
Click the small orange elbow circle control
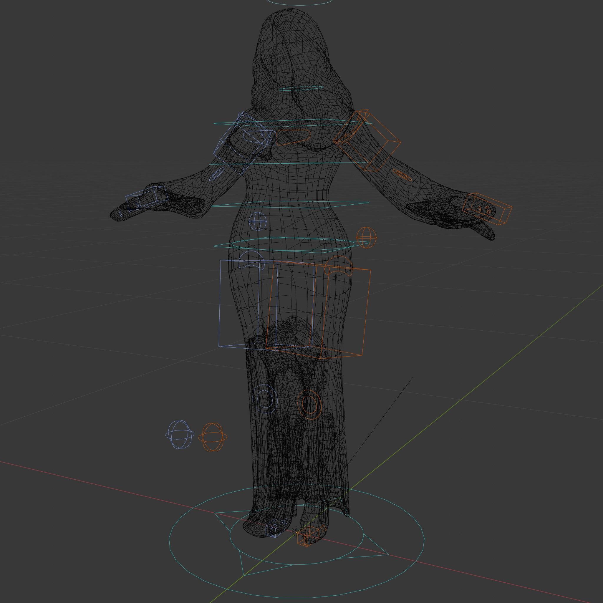[x=402, y=175]
